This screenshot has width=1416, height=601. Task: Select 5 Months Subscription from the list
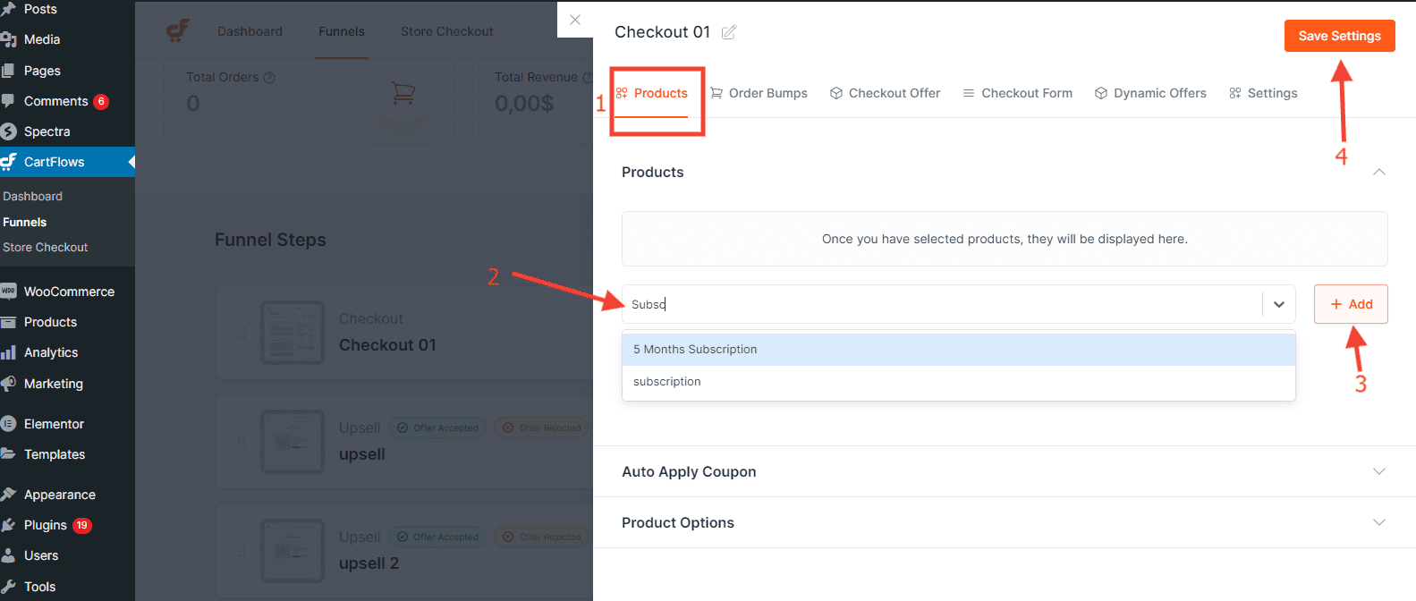[x=958, y=349]
